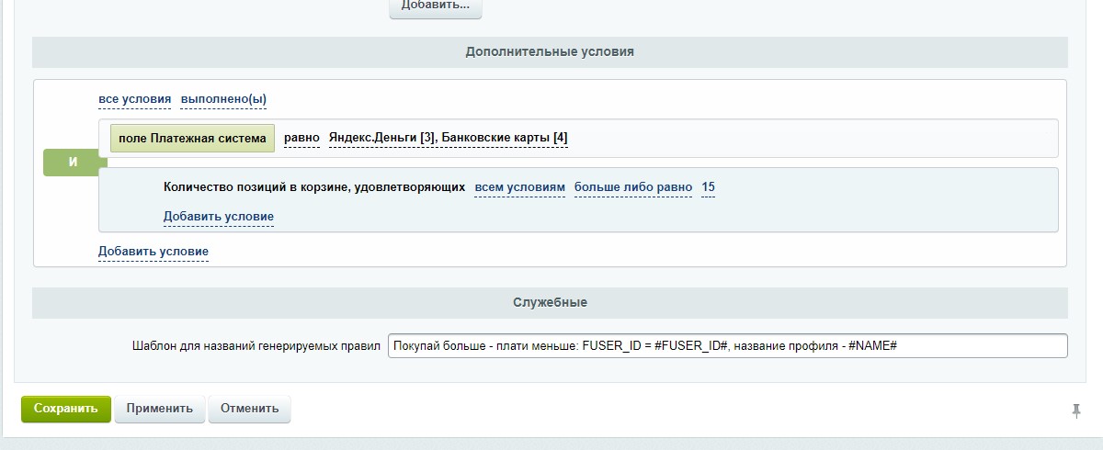Image resolution: width=1103 pixels, height=450 pixels.
Task: Click the 'Дополнительные условия' section header
Action: tap(550, 52)
